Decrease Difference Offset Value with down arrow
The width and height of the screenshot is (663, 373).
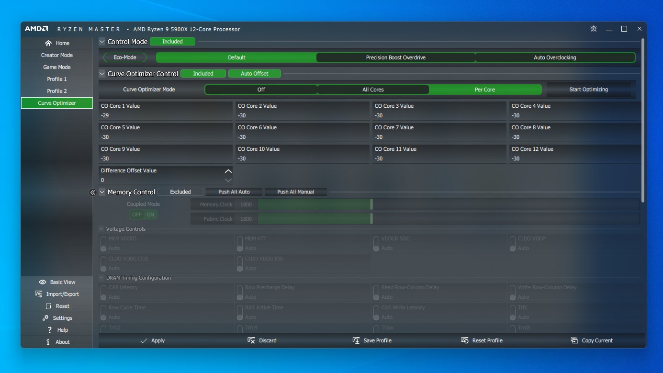pos(228,181)
